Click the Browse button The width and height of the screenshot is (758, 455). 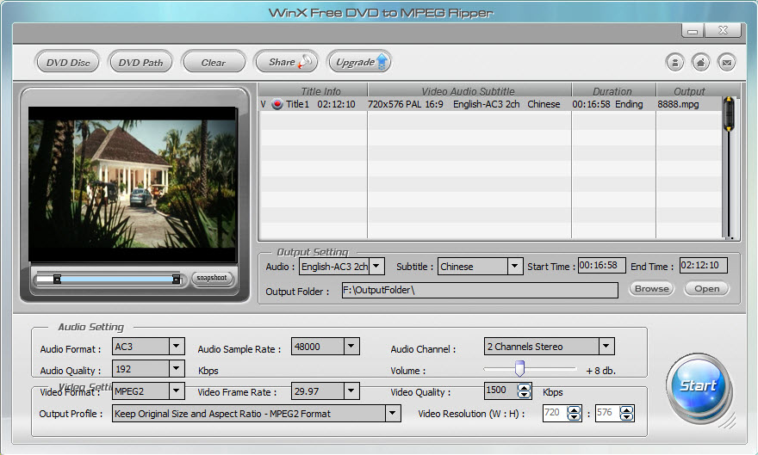[x=652, y=288]
